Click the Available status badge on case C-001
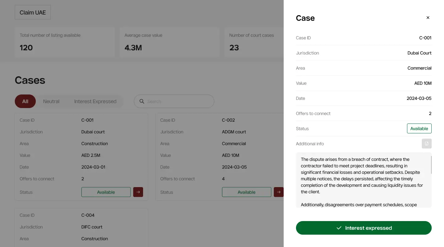Screen dimensions: 444x247 pos(106,192)
